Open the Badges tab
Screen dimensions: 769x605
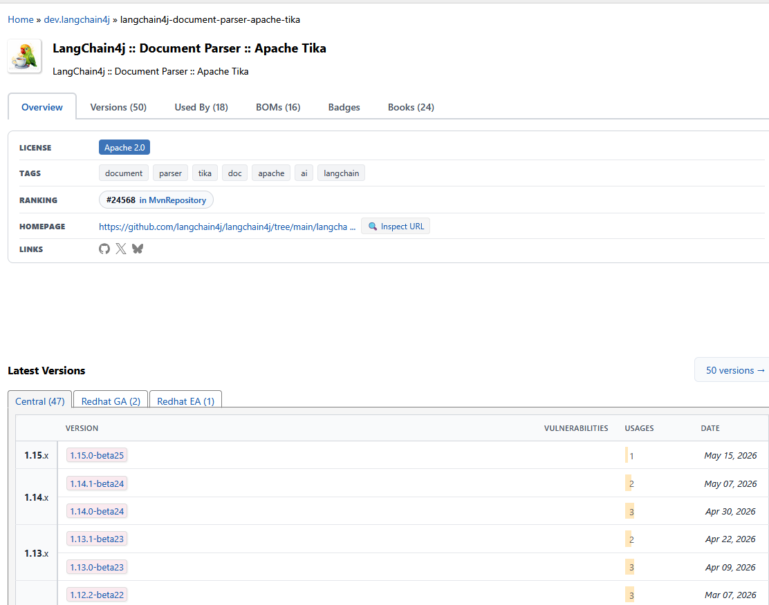[344, 107]
